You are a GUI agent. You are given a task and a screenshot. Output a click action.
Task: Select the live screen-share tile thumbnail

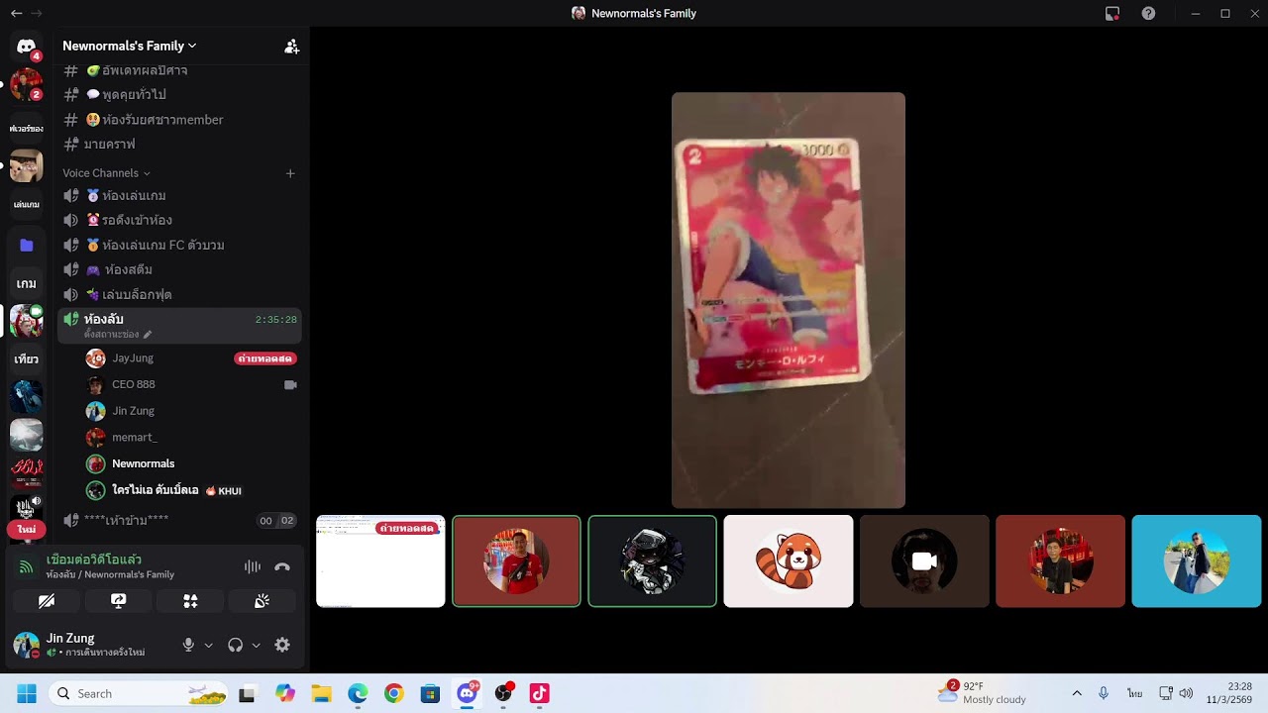[x=380, y=561]
